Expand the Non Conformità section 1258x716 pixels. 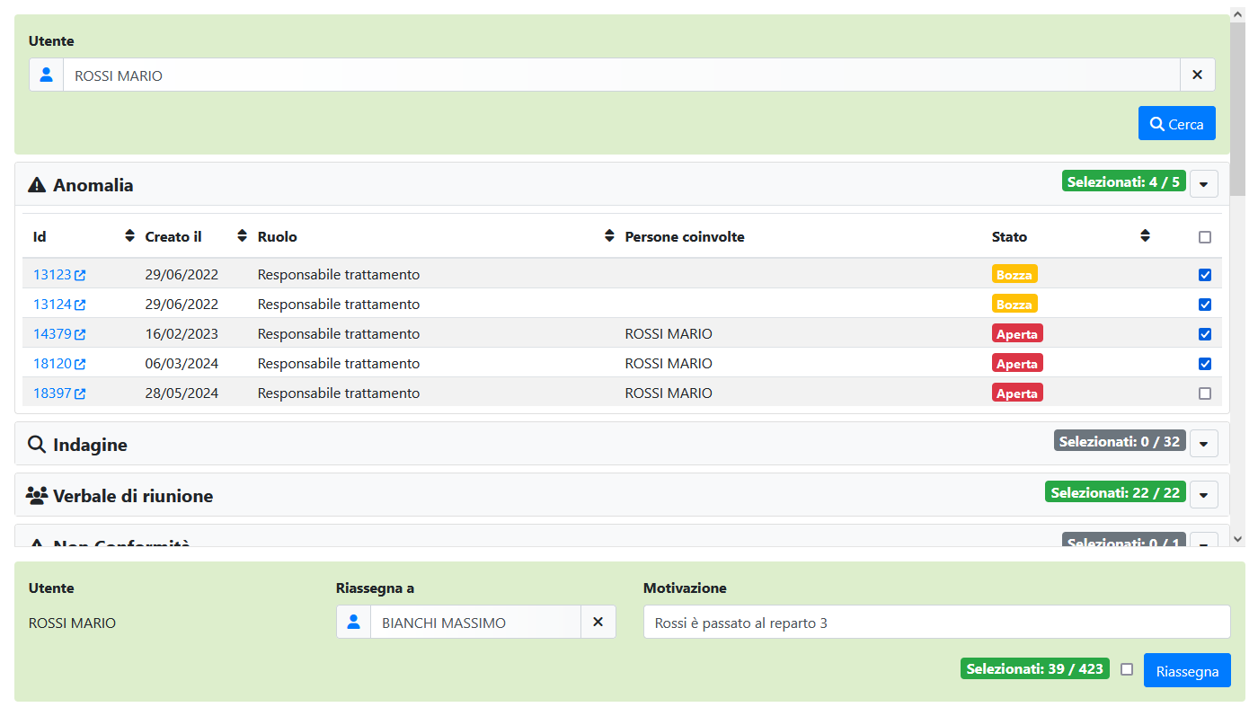[1203, 544]
